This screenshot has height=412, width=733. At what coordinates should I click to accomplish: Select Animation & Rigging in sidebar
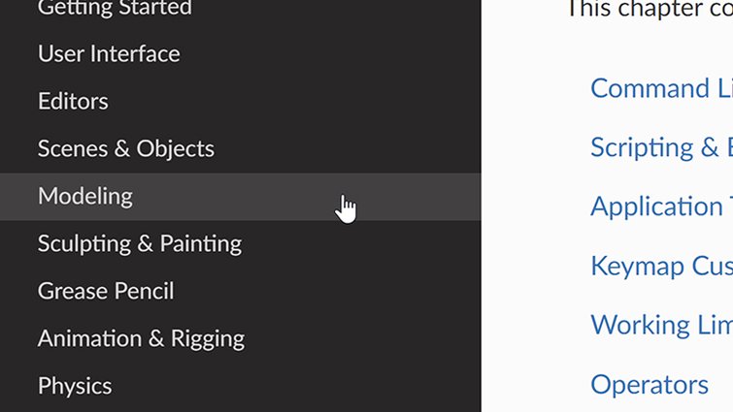(x=141, y=339)
